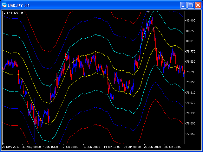Maximize the USDJPY chart window
Screen dimensions: 203x152
coord(191,5)
